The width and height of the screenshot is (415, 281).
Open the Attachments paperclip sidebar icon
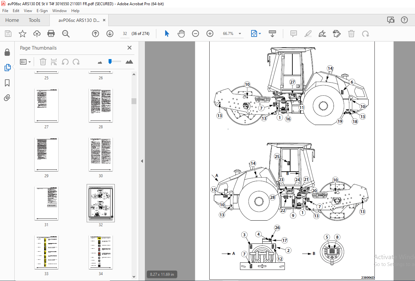pos(7,98)
